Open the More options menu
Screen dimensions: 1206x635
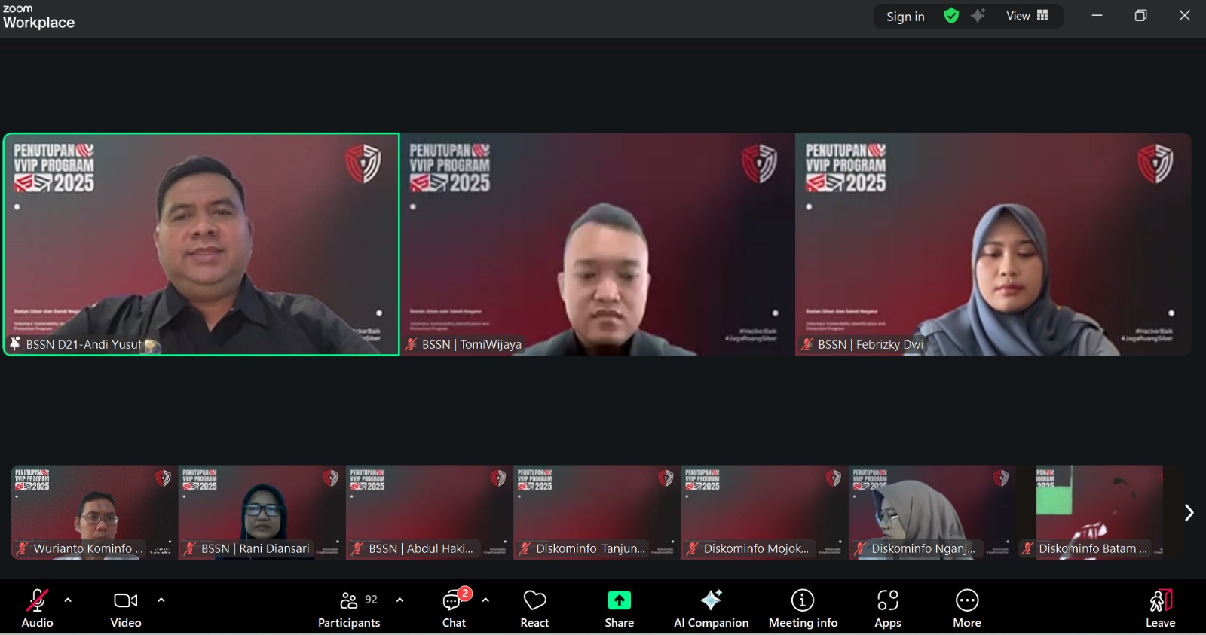(966, 607)
